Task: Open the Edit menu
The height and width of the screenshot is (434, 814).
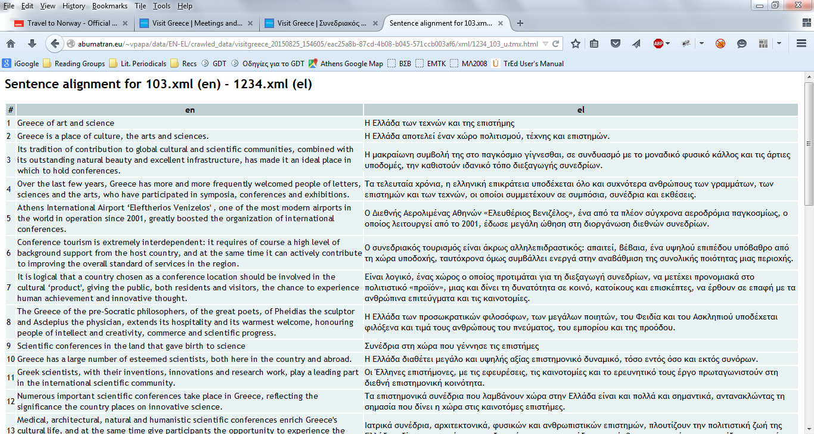Action: click(x=27, y=5)
